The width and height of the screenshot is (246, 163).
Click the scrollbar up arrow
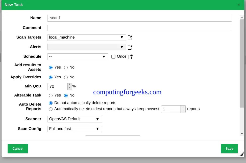pos(242,17)
